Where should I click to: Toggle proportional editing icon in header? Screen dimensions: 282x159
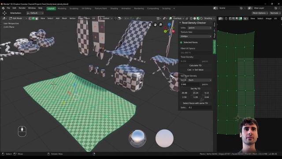pos(126,19)
